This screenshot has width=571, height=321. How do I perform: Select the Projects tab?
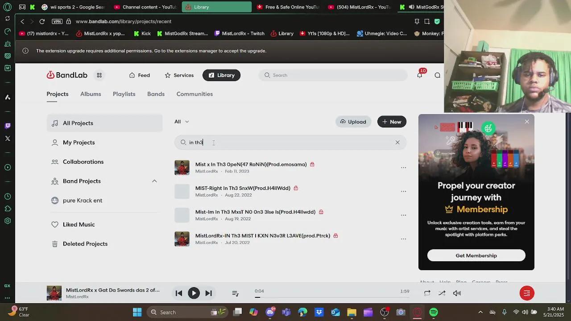point(58,94)
